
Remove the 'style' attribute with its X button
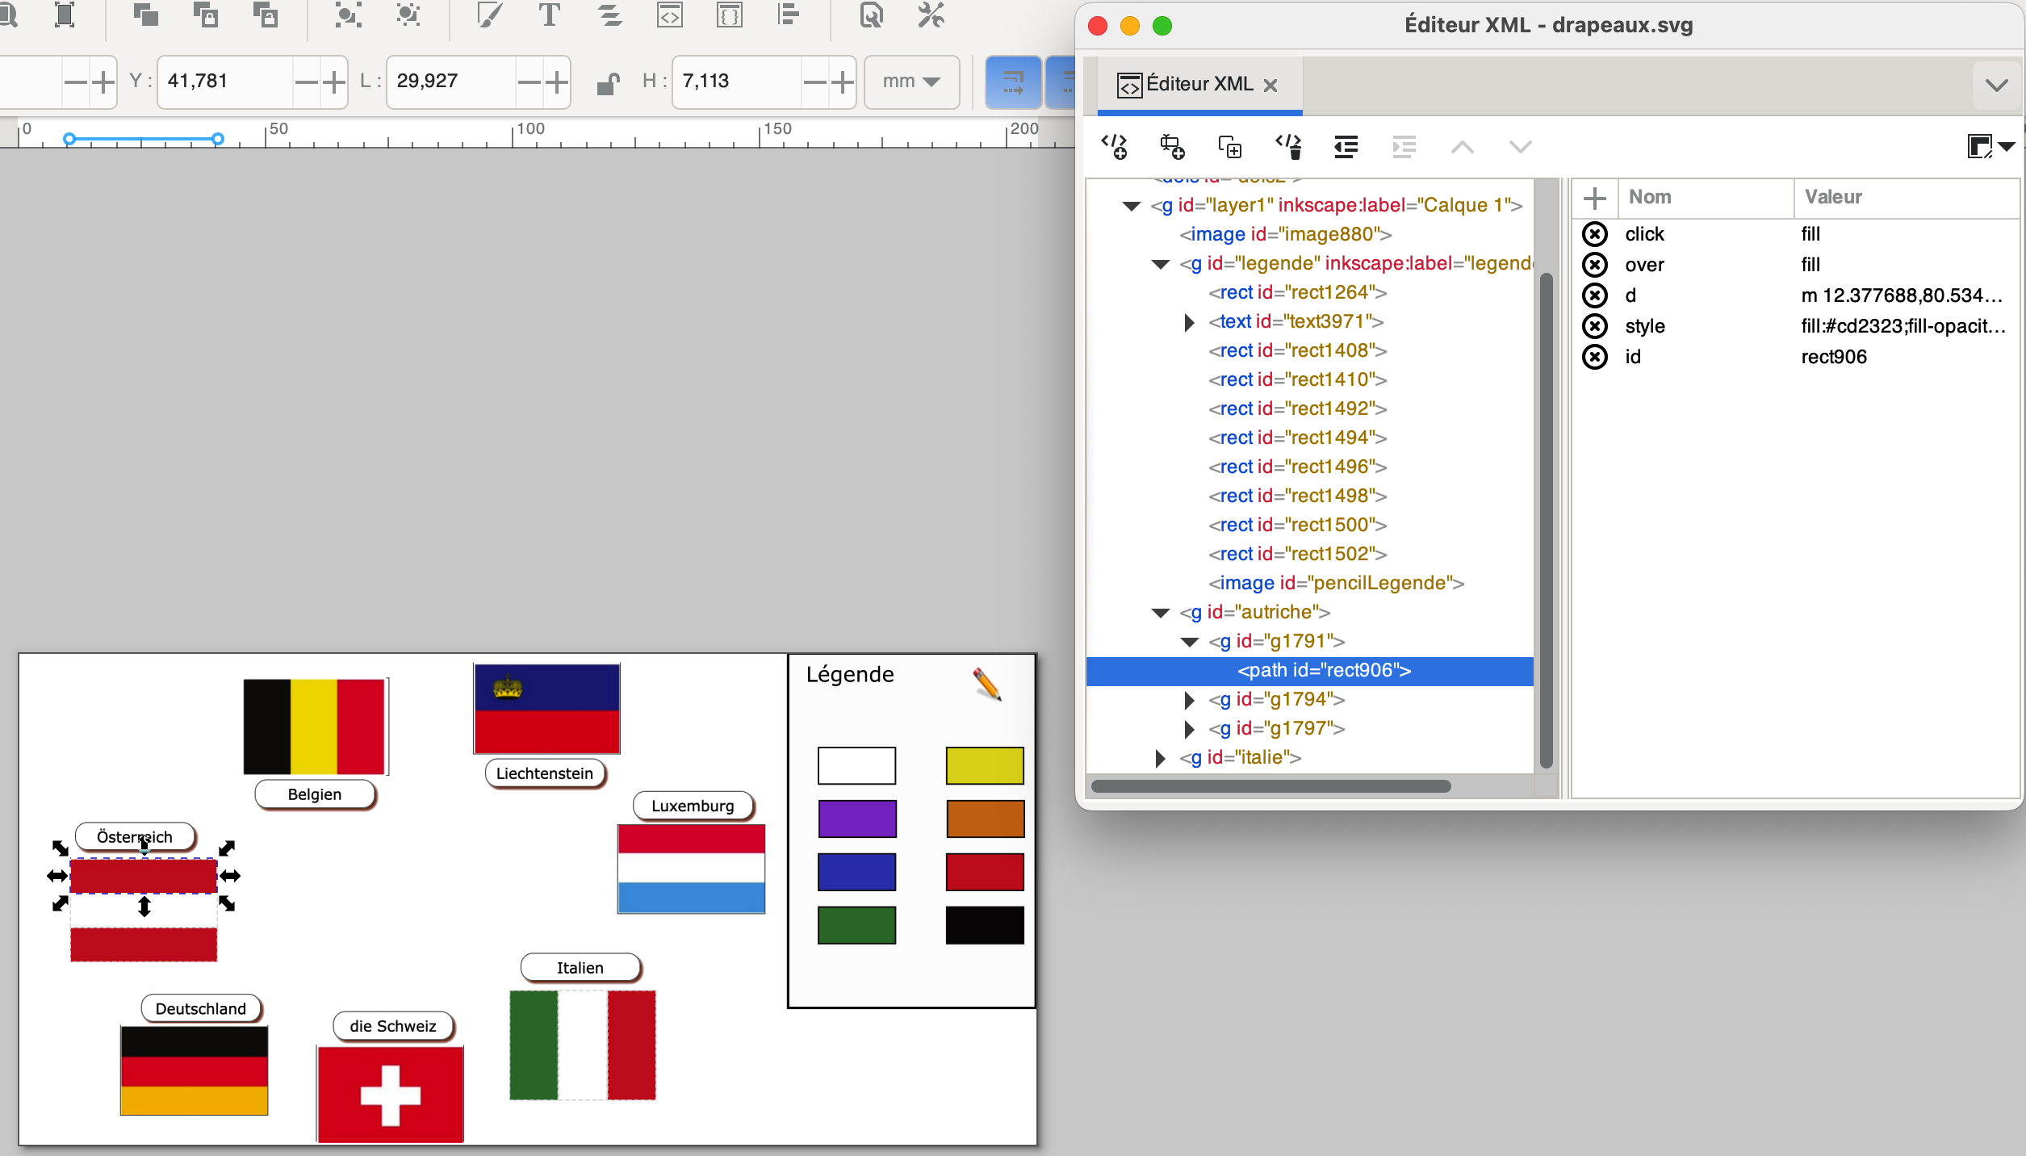point(1594,326)
